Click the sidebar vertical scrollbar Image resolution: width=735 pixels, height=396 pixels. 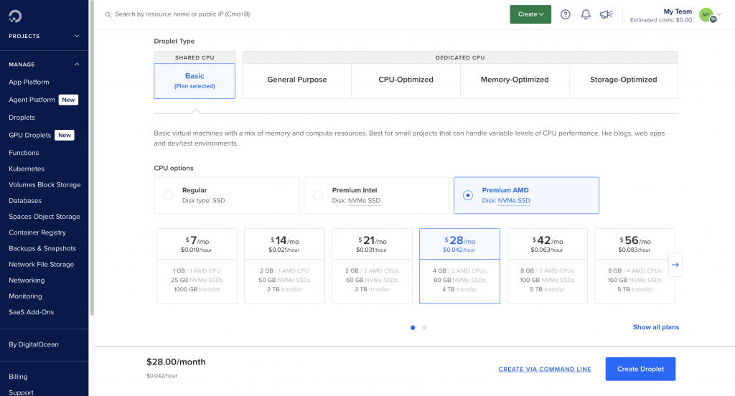pyautogui.click(x=91, y=179)
